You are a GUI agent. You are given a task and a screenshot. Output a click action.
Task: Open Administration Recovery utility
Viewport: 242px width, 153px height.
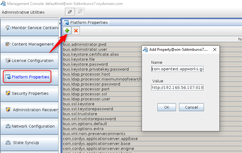pyautogui.click(x=29, y=110)
